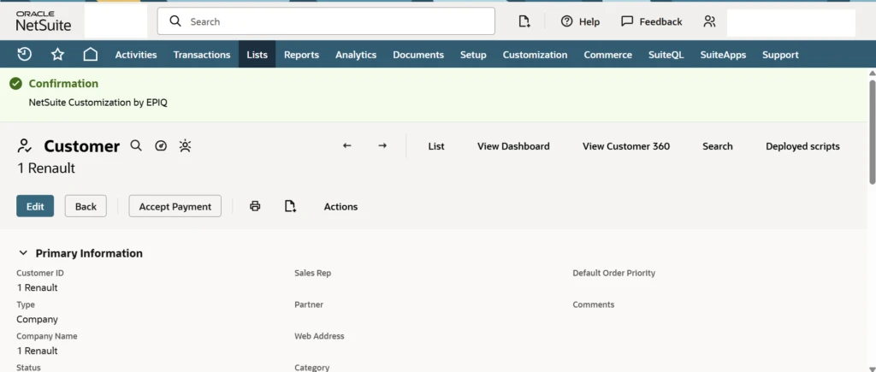Open the Transactions menu
The height and width of the screenshot is (372, 876).
tap(202, 55)
